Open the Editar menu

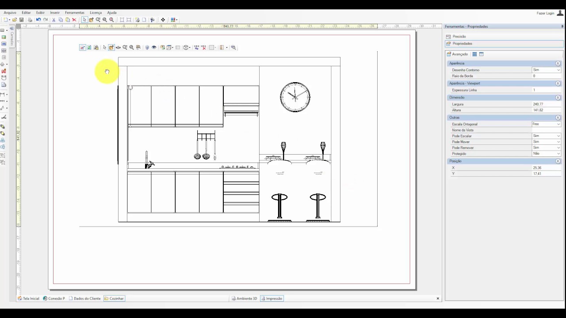click(26, 13)
